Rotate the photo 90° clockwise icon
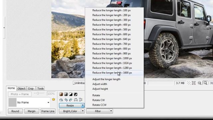Screen dimensions: 213x120 click(71, 100)
